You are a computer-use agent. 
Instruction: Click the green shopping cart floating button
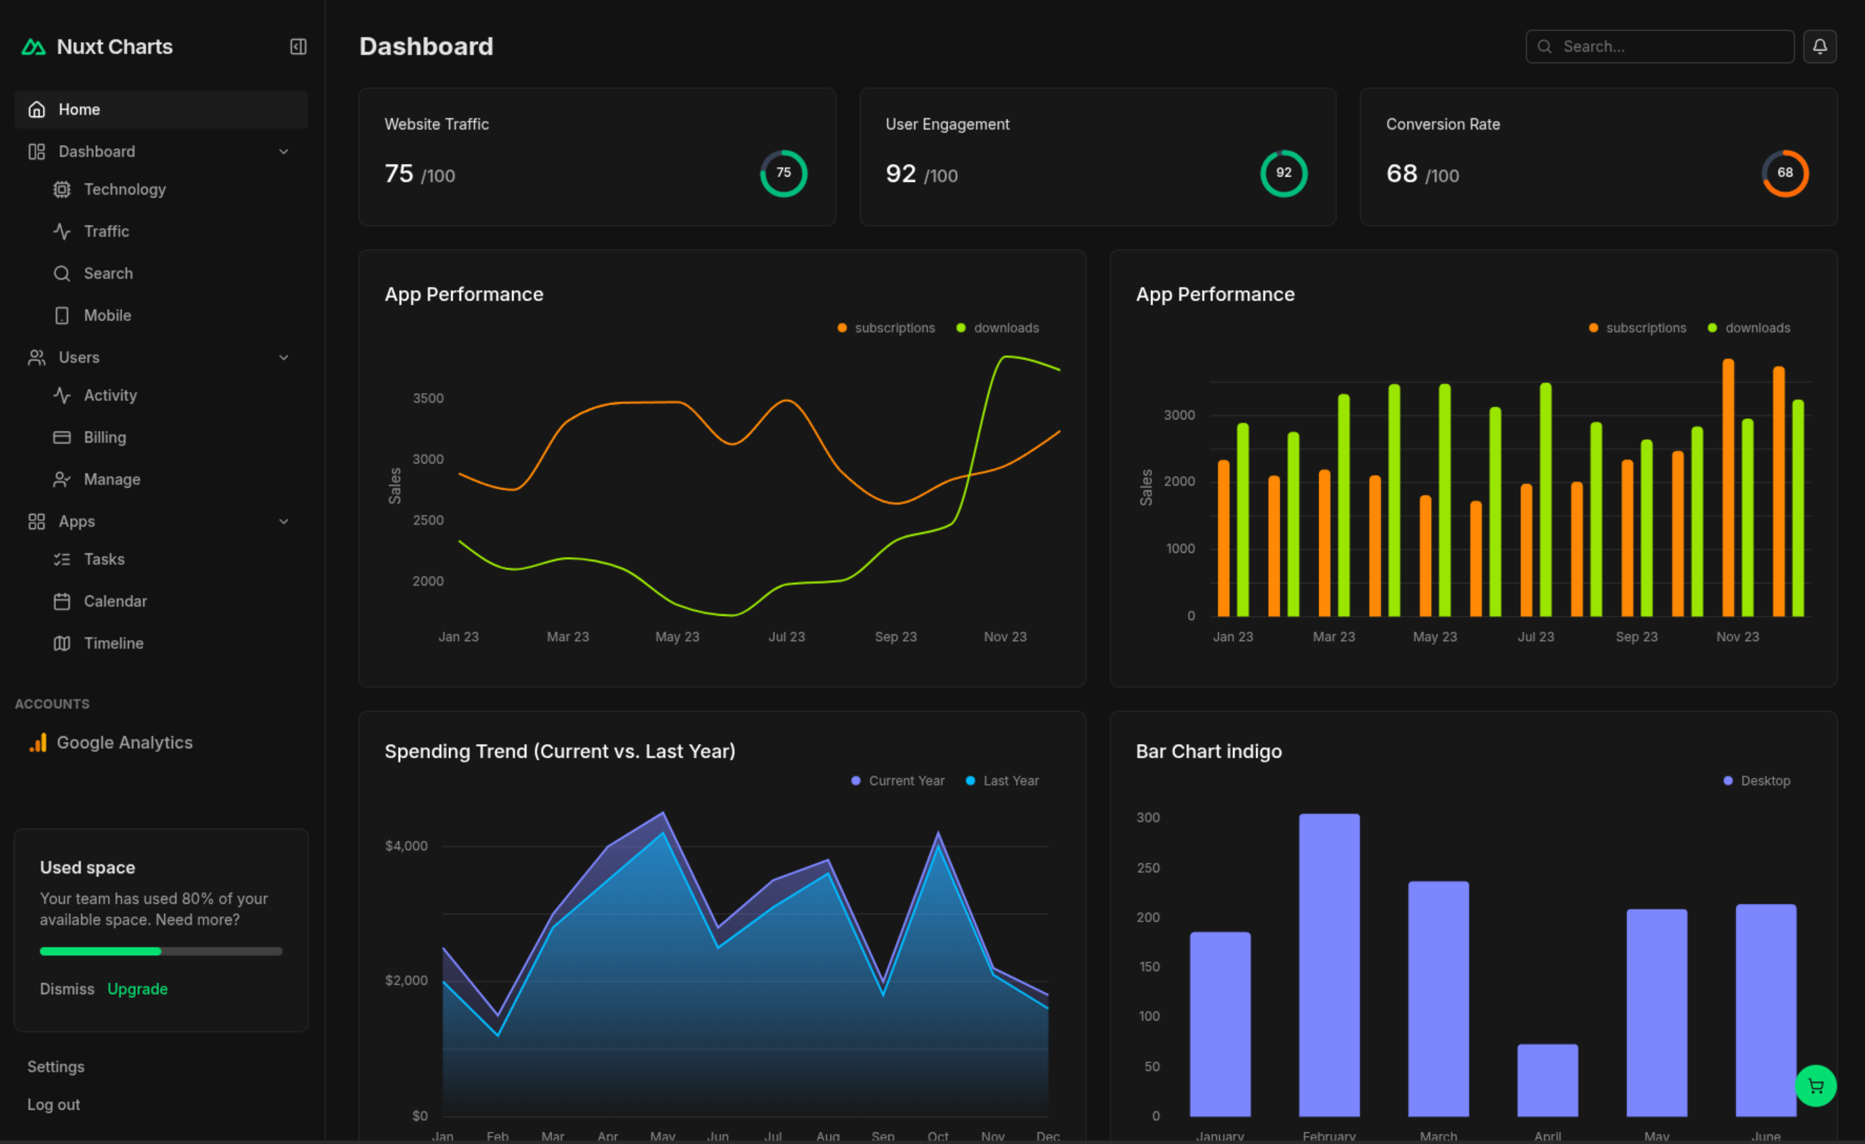1815,1086
